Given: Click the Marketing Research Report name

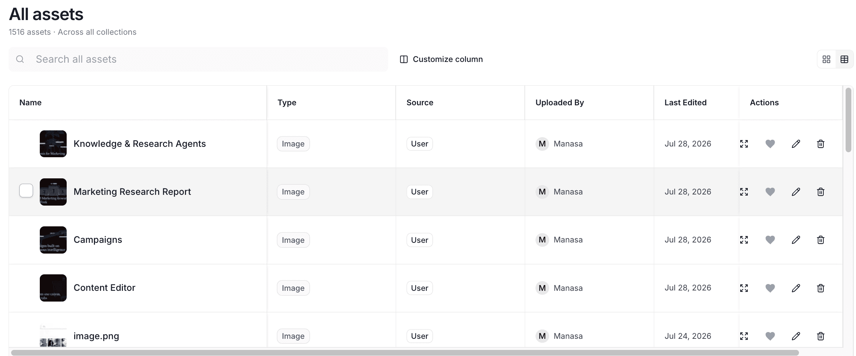Looking at the screenshot, I should (132, 192).
